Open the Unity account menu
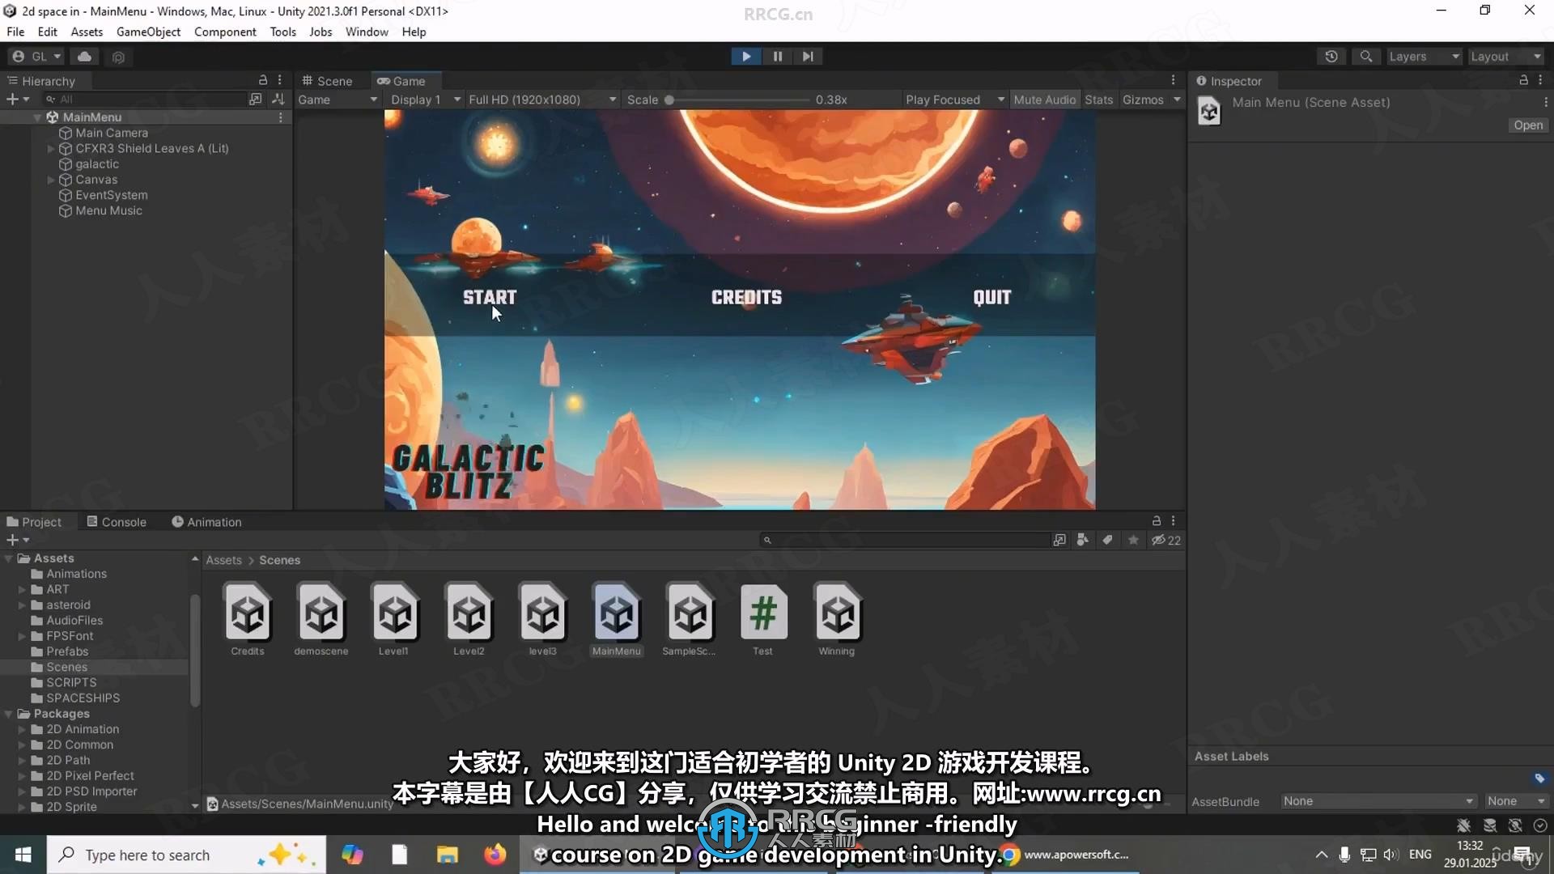 tap(36, 57)
